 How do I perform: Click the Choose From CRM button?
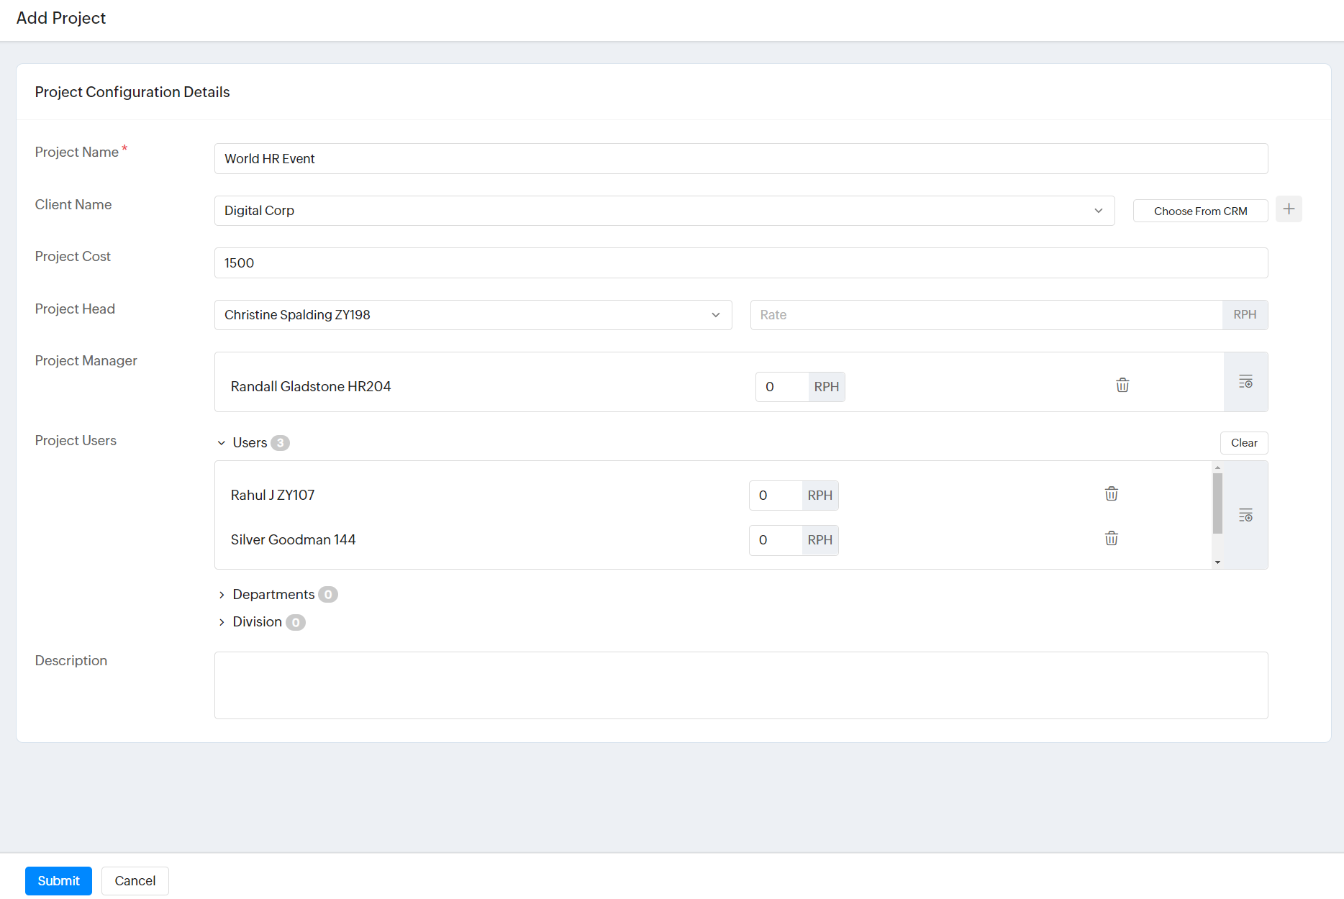1200,211
